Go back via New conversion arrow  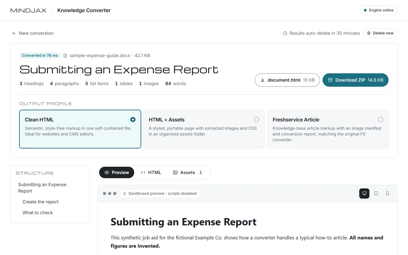[14, 33]
